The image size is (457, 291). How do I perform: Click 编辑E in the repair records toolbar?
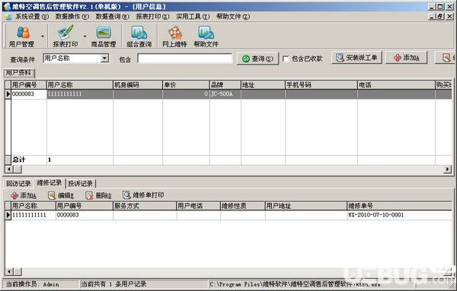click(x=61, y=195)
